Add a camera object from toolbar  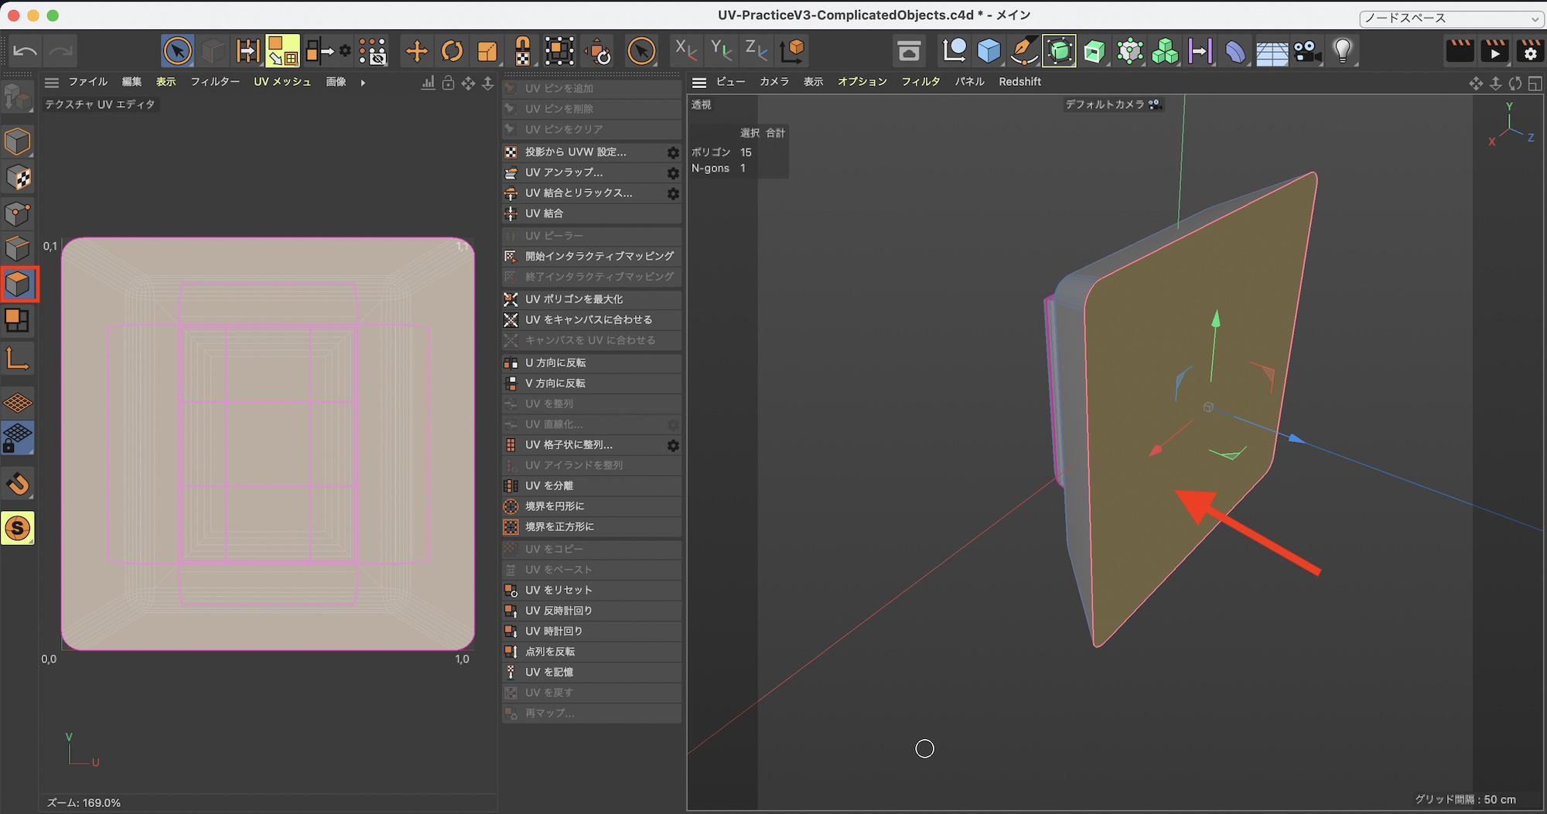pos(1307,52)
